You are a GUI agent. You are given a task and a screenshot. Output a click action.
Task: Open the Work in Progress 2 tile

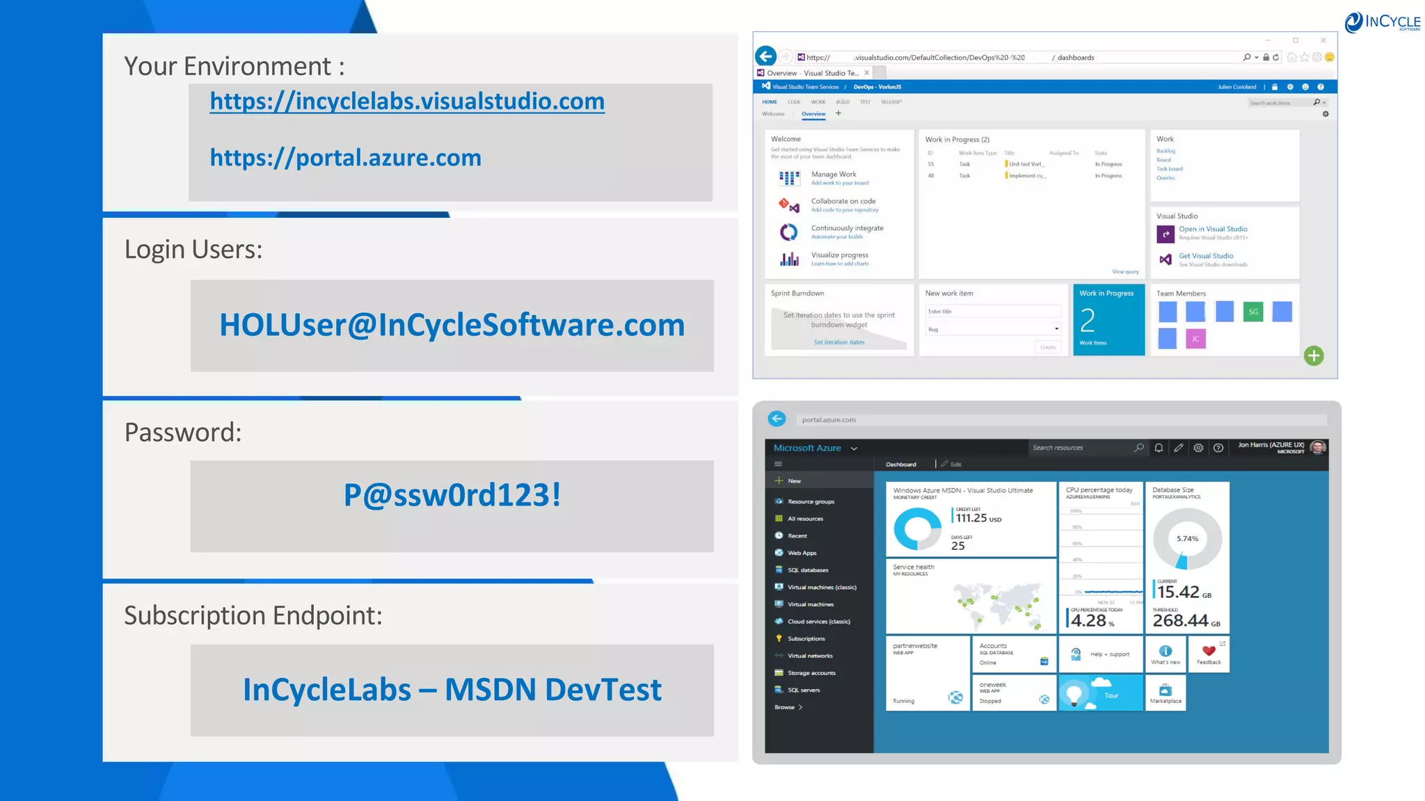click(x=1108, y=320)
